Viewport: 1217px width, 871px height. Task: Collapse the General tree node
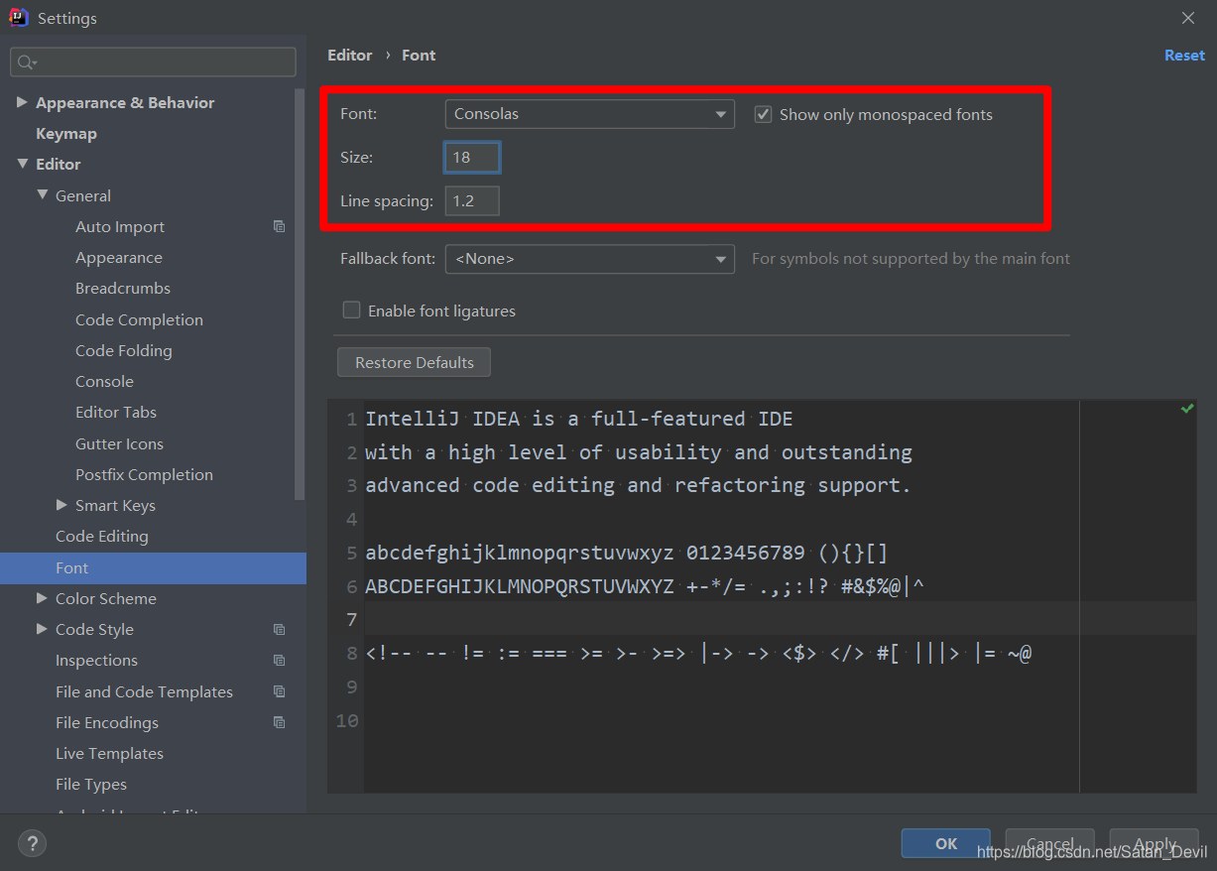tap(42, 195)
